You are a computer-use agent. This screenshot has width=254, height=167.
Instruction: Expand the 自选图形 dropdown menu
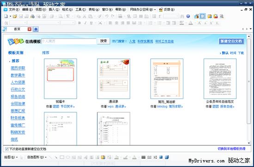coord(37,157)
